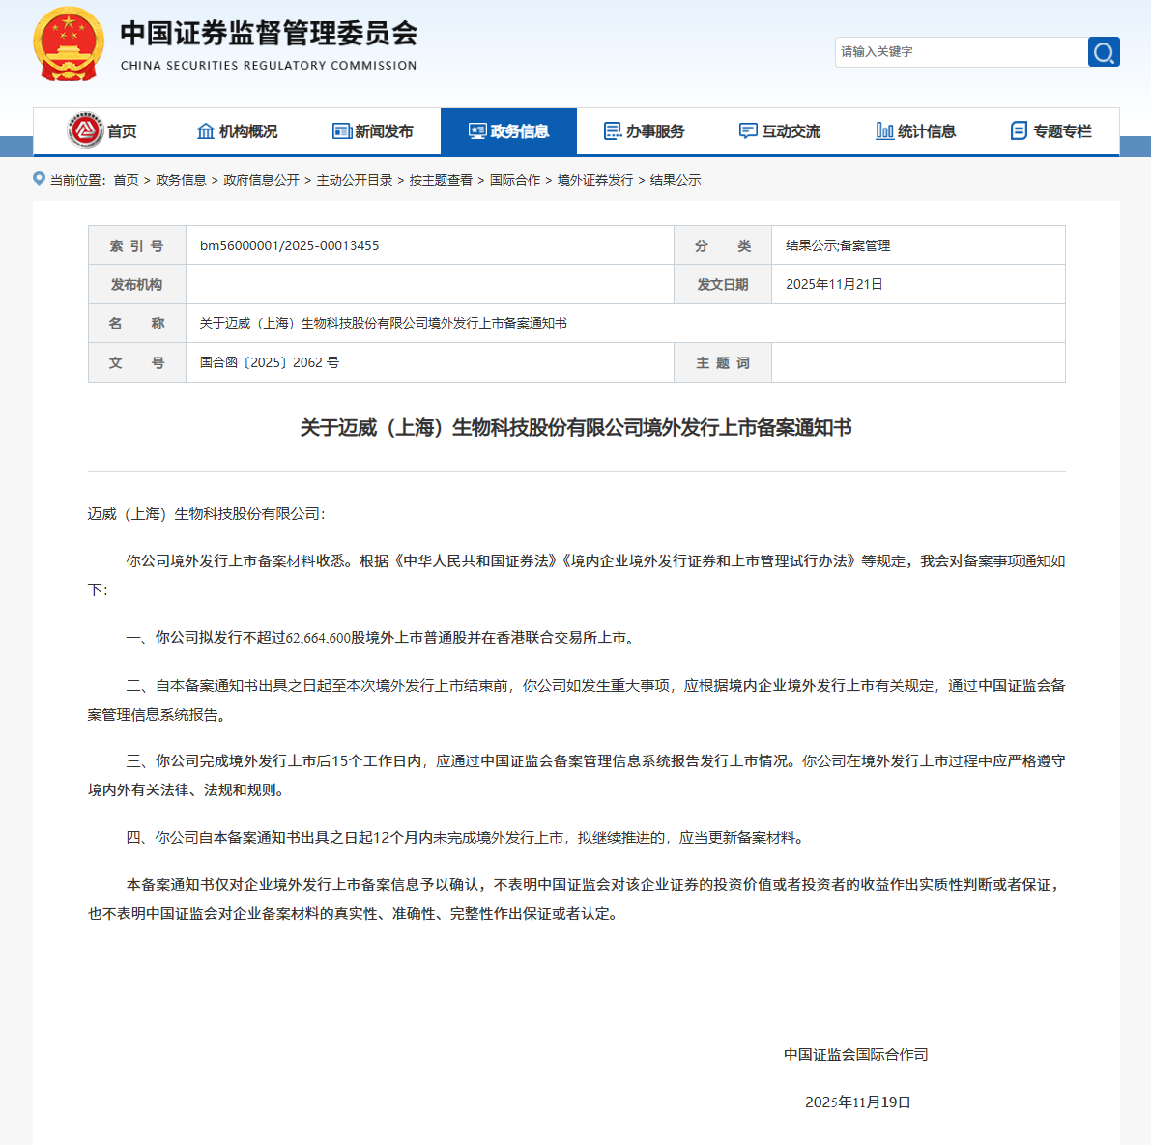
Task: Type in the 请输入关键字 search field
Action: pyautogui.click(x=959, y=52)
